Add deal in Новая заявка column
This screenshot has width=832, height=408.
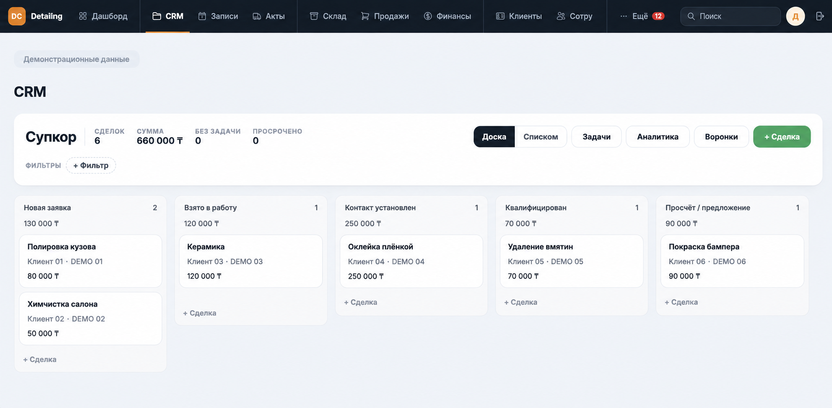(x=40, y=359)
